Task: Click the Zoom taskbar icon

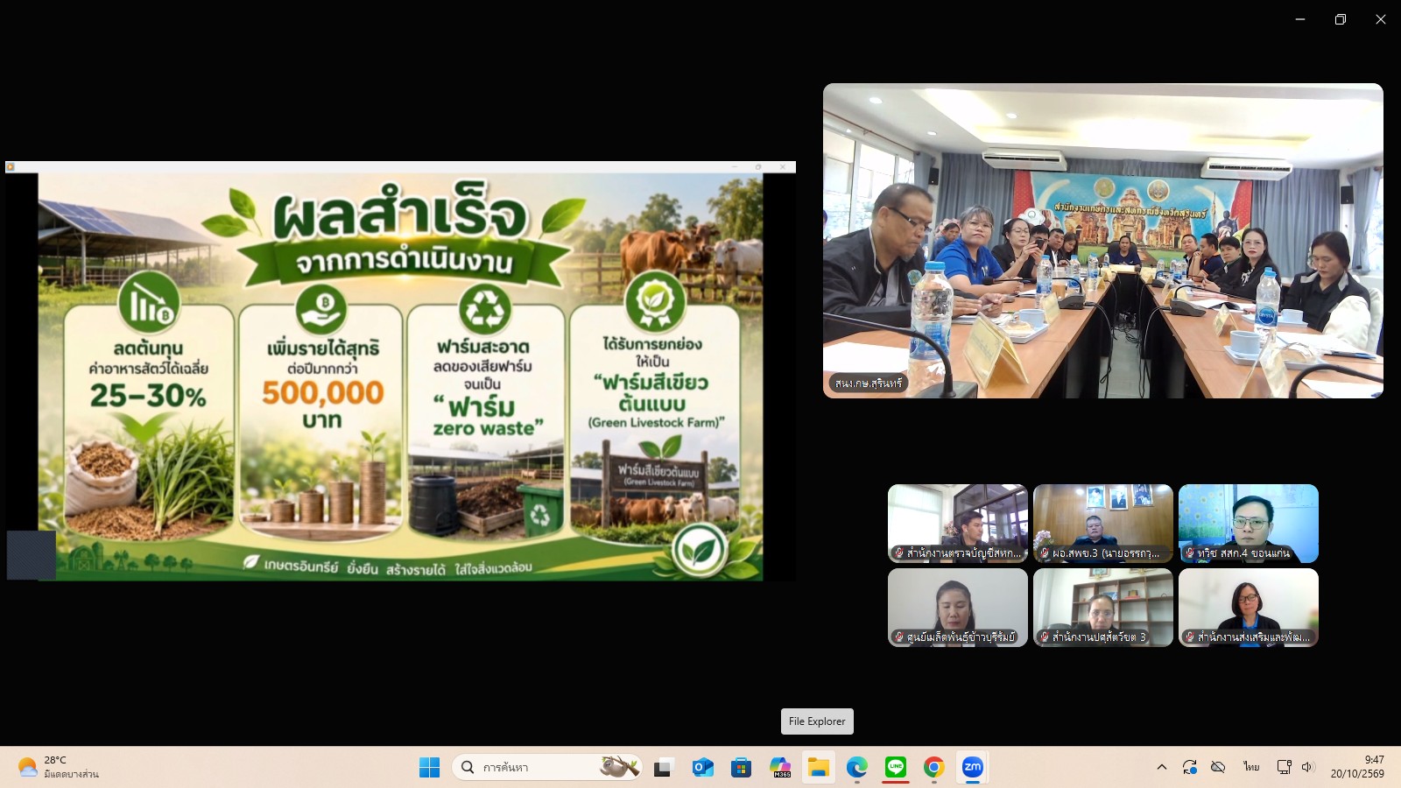Action: point(973,768)
